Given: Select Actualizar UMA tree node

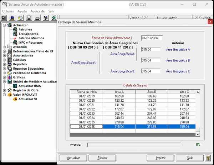Looking at the screenshot, I should (30, 86).
